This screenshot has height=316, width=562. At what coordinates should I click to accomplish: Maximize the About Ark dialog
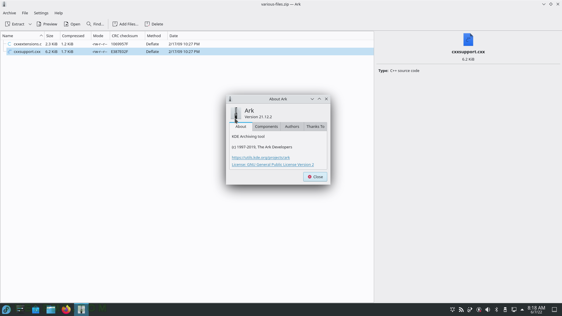click(319, 99)
